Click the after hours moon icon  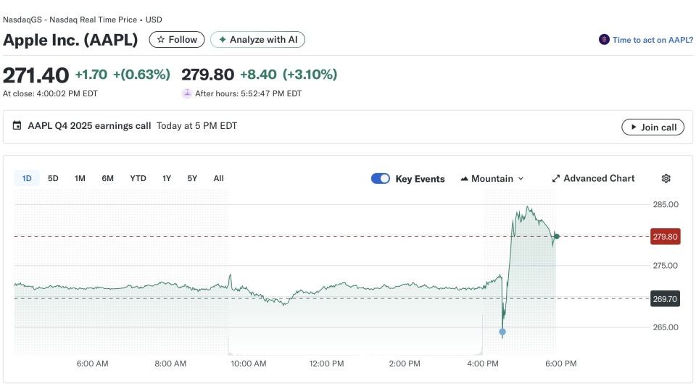click(187, 93)
